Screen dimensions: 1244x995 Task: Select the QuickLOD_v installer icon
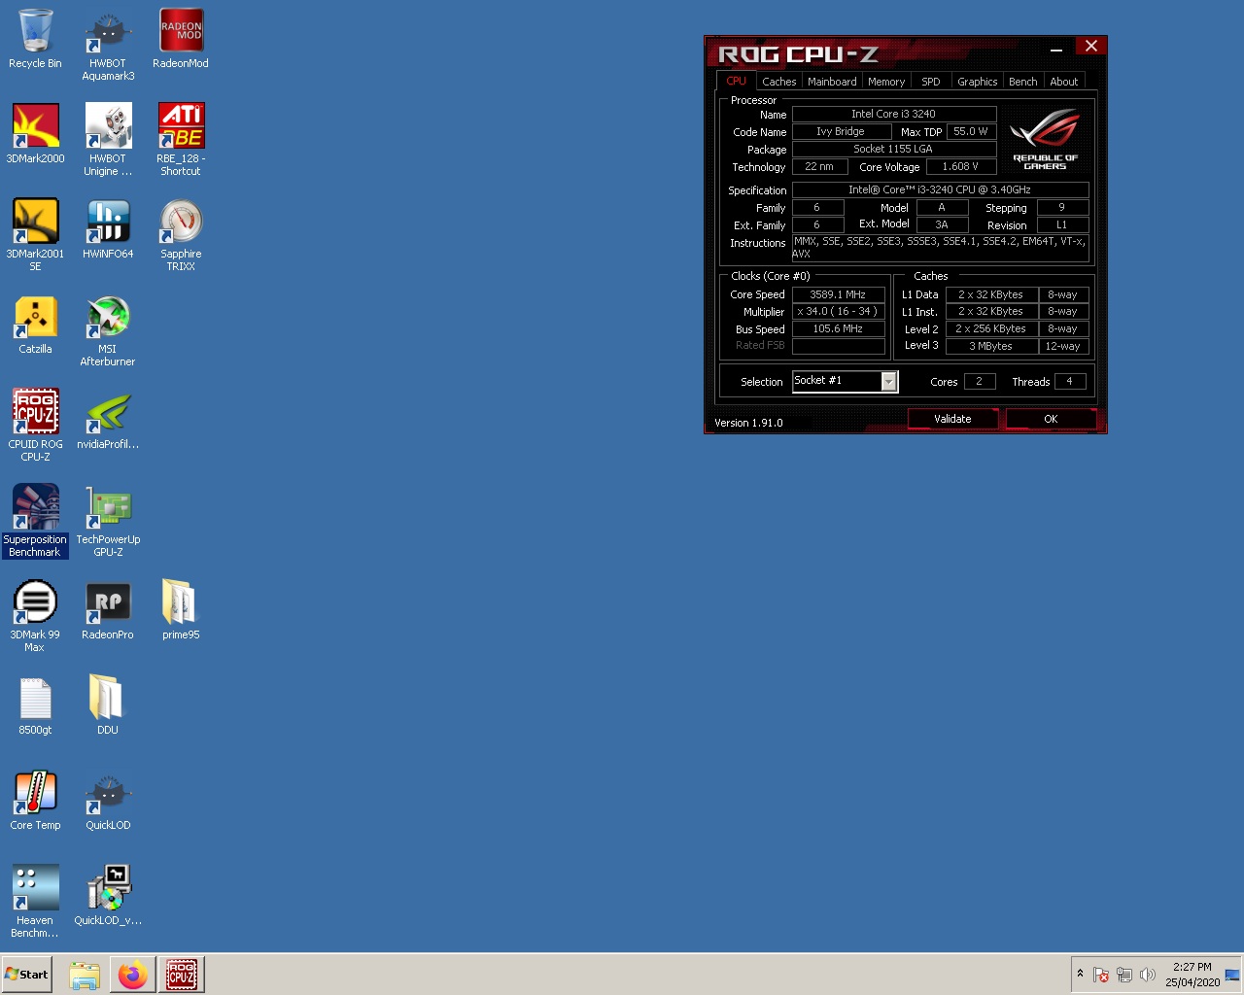point(108,896)
